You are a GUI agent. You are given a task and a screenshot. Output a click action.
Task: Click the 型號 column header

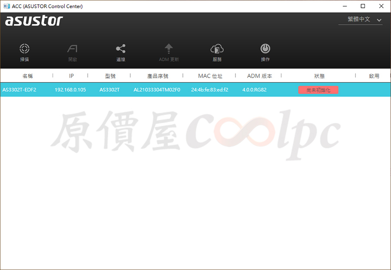110,76
